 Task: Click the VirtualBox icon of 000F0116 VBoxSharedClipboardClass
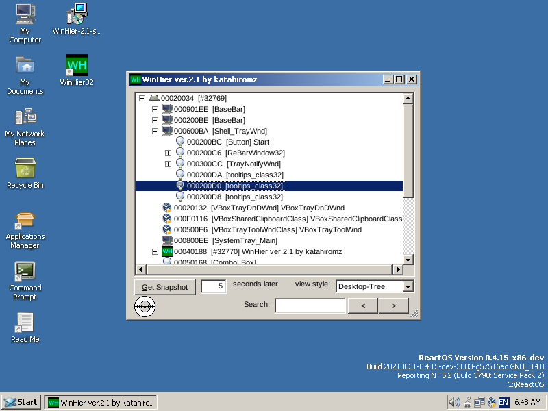pyautogui.click(x=167, y=219)
